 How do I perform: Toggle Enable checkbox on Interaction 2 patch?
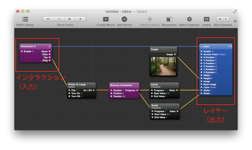(x=33, y=51)
